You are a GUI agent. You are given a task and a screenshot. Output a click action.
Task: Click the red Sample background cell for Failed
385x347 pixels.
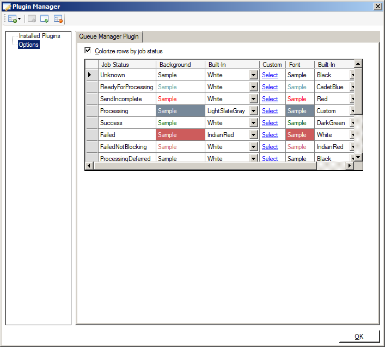[x=180, y=135]
